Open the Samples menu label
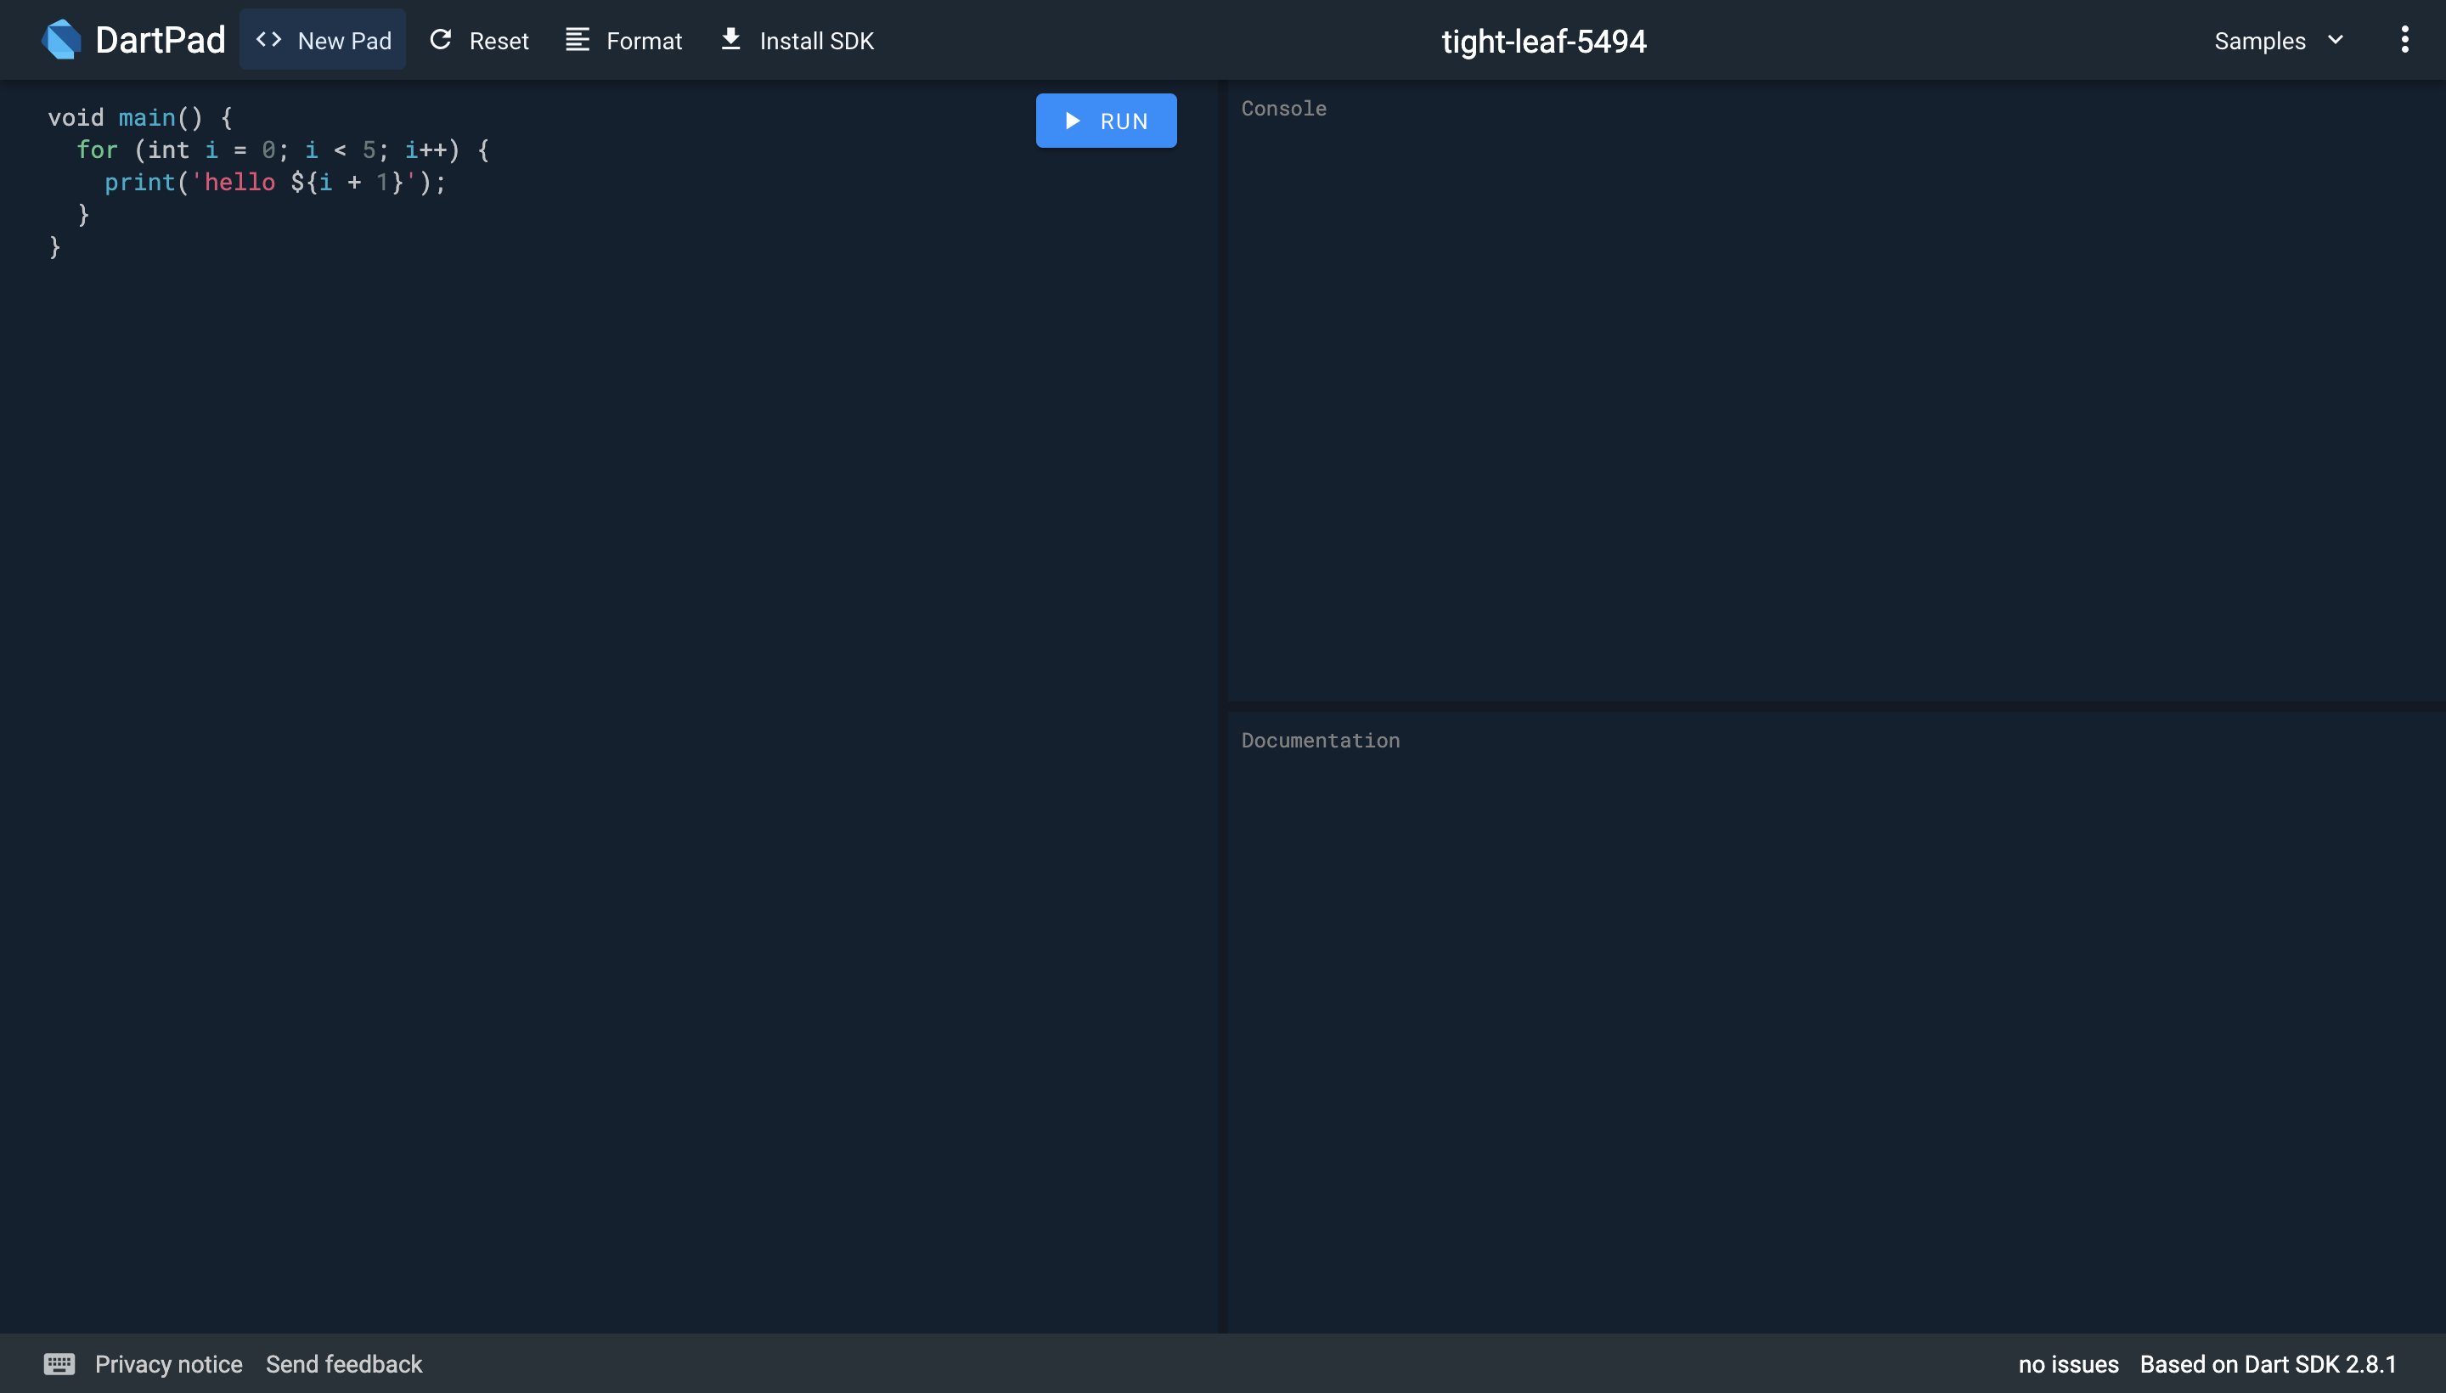The height and width of the screenshot is (1393, 2446). point(2259,41)
